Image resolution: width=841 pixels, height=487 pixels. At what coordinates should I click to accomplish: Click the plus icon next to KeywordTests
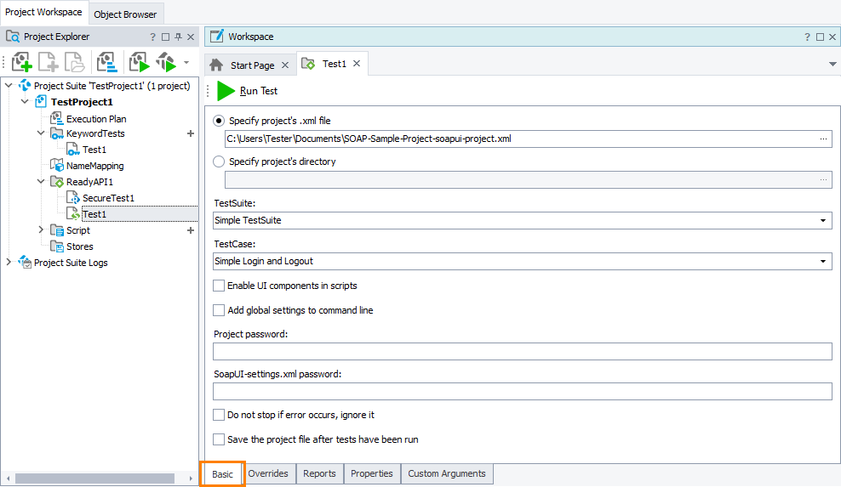coord(191,133)
